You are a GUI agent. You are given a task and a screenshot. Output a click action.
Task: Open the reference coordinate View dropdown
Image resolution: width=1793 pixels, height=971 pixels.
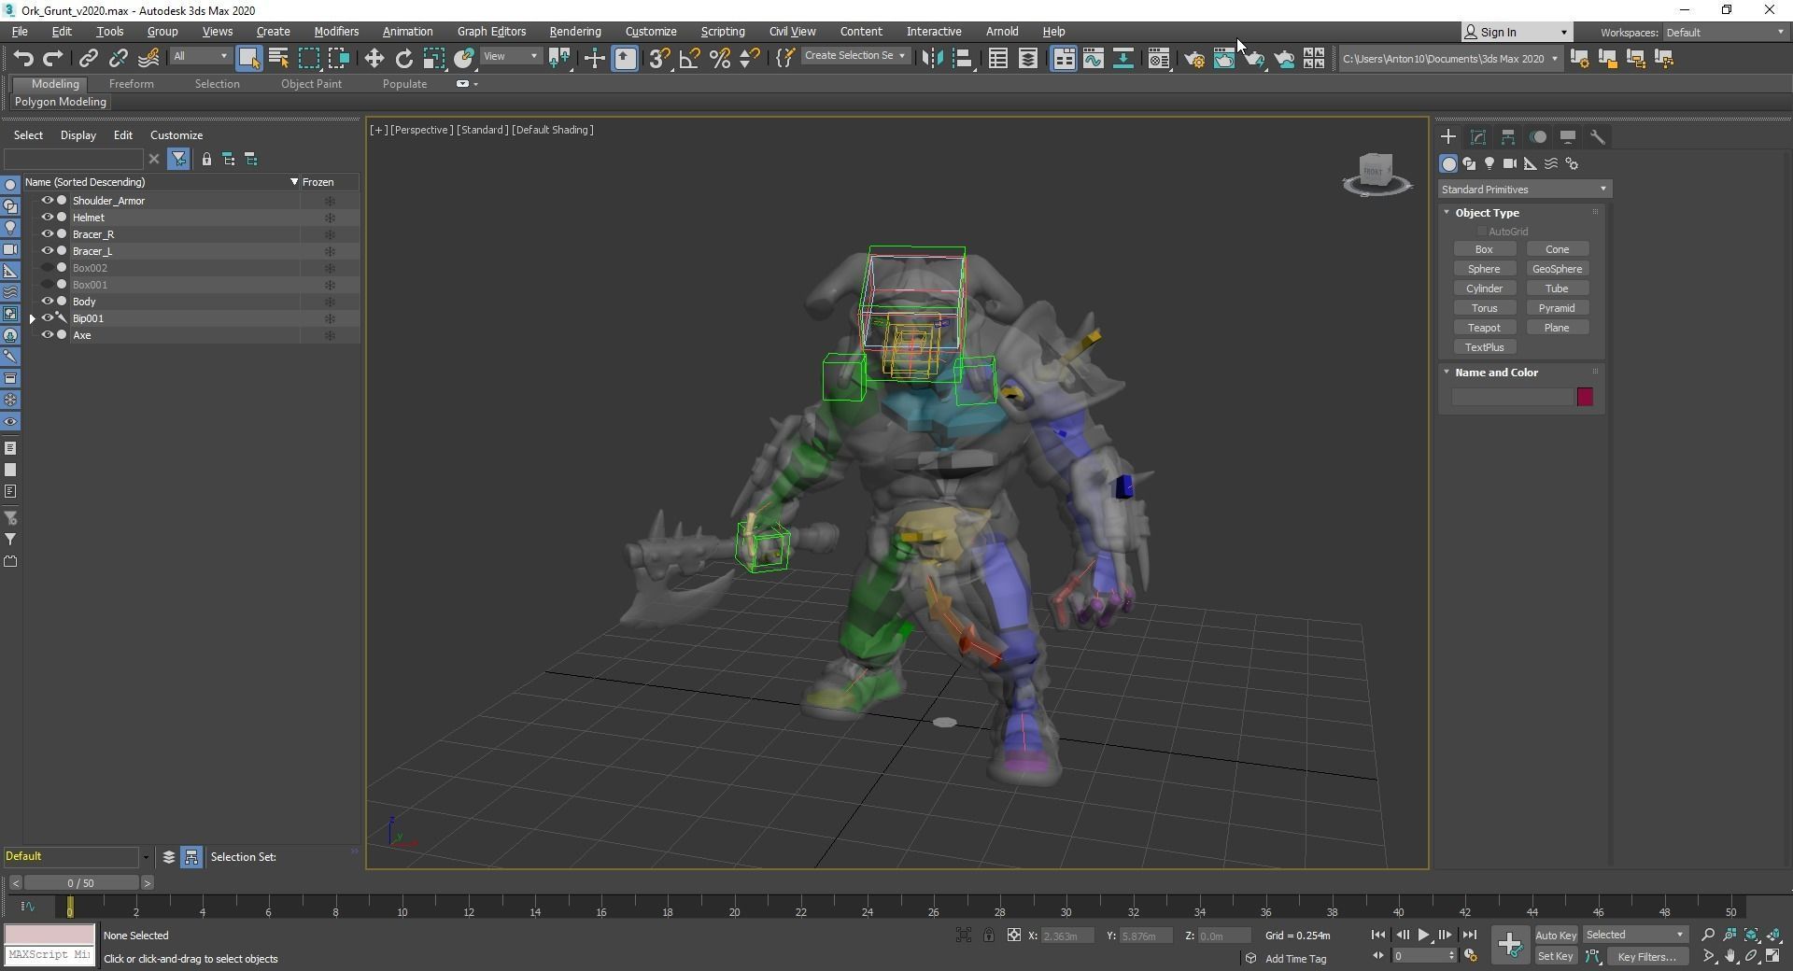click(510, 57)
